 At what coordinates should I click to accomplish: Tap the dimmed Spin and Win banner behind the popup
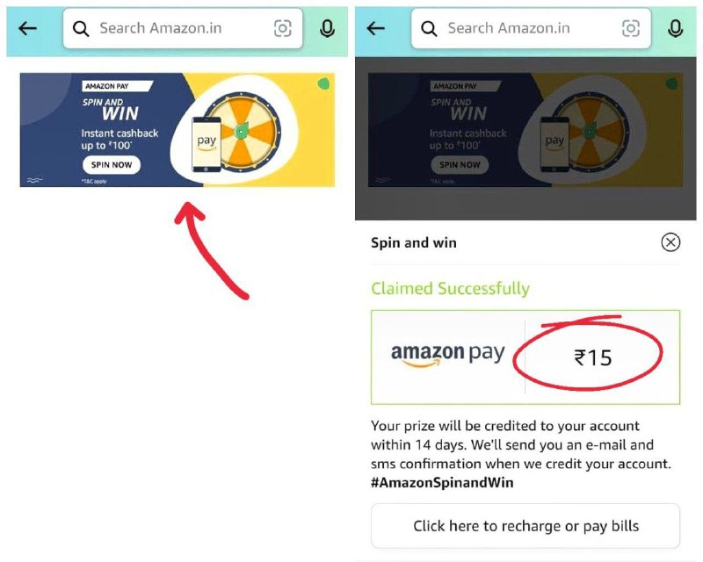click(x=525, y=130)
